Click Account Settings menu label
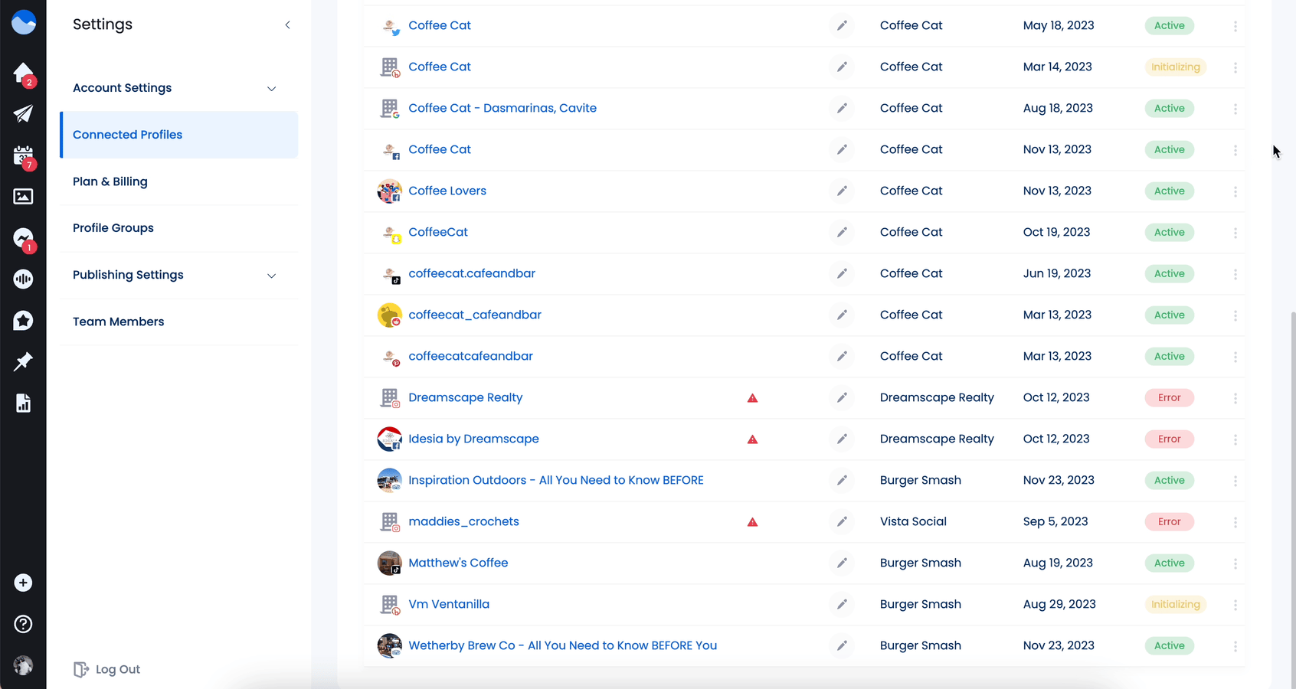Screen dimensions: 1296x689 pyautogui.click(x=123, y=88)
